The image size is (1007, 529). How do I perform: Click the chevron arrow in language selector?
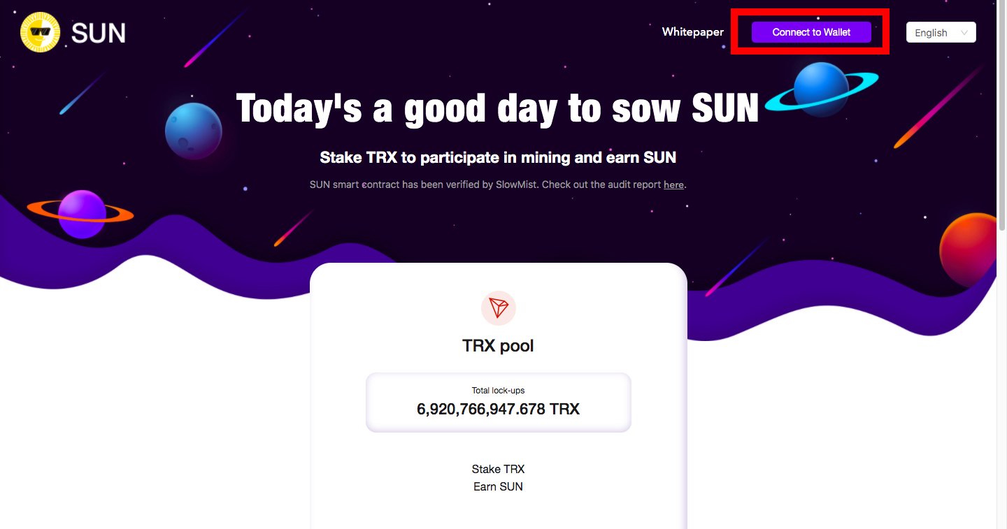(x=964, y=33)
